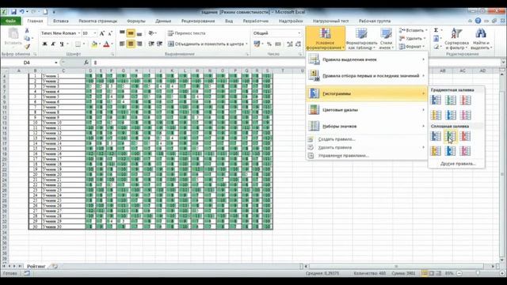The image size is (507, 285).
Task: Click the insert function fx icon
Action: click(86, 63)
